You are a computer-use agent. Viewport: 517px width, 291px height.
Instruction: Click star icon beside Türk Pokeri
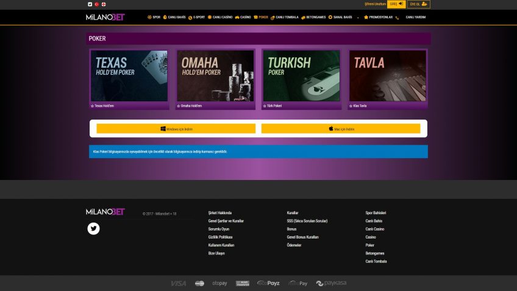[x=265, y=106]
